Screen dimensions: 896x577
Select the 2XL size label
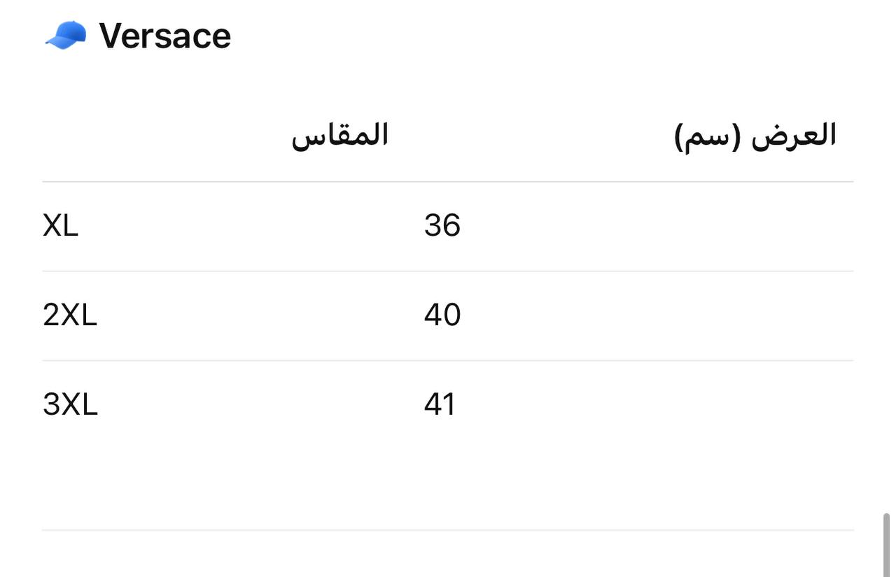coord(70,315)
